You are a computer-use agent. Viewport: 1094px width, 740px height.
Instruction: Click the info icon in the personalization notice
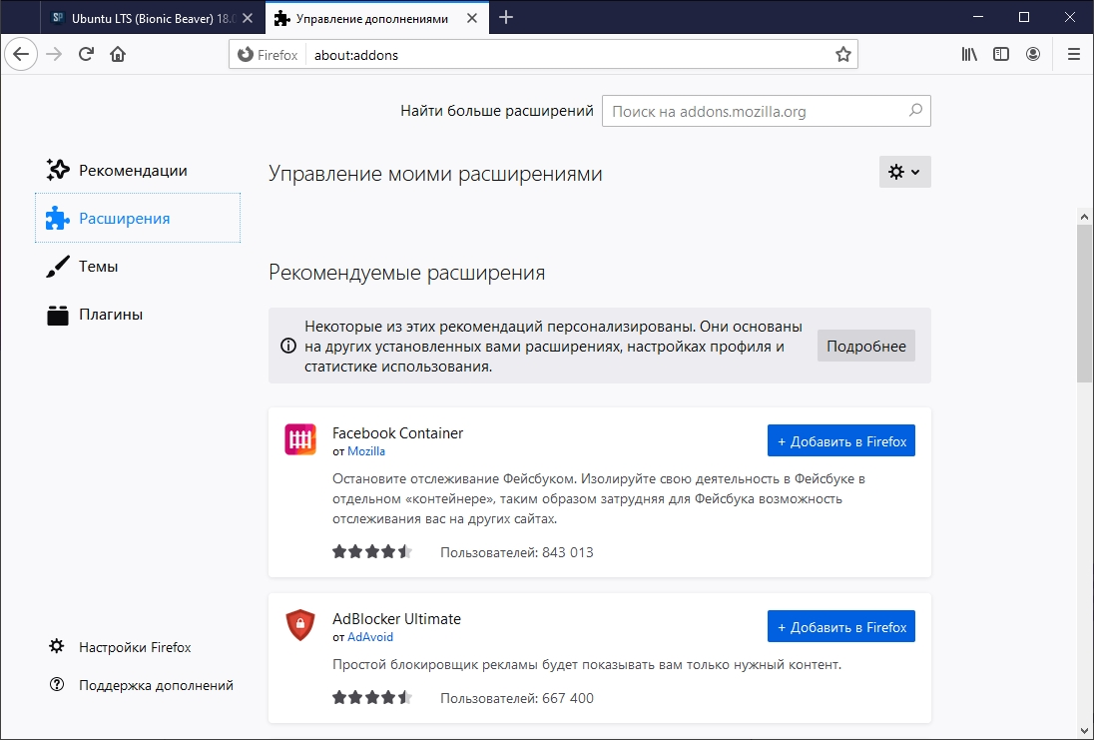[x=288, y=346]
